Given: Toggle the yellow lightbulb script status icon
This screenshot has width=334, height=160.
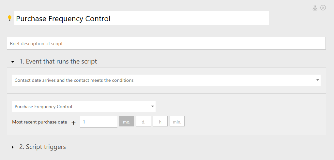Looking at the screenshot, I should coord(9,18).
